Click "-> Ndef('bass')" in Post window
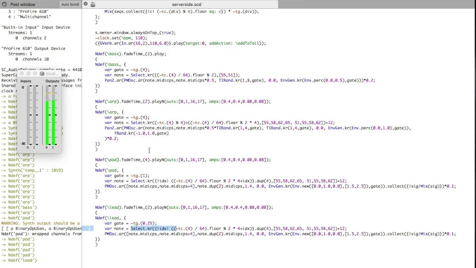 pyautogui.click(x=19, y=207)
